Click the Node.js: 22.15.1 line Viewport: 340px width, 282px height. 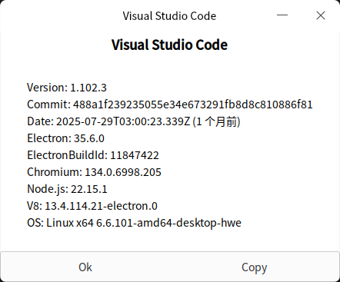[x=67, y=189]
